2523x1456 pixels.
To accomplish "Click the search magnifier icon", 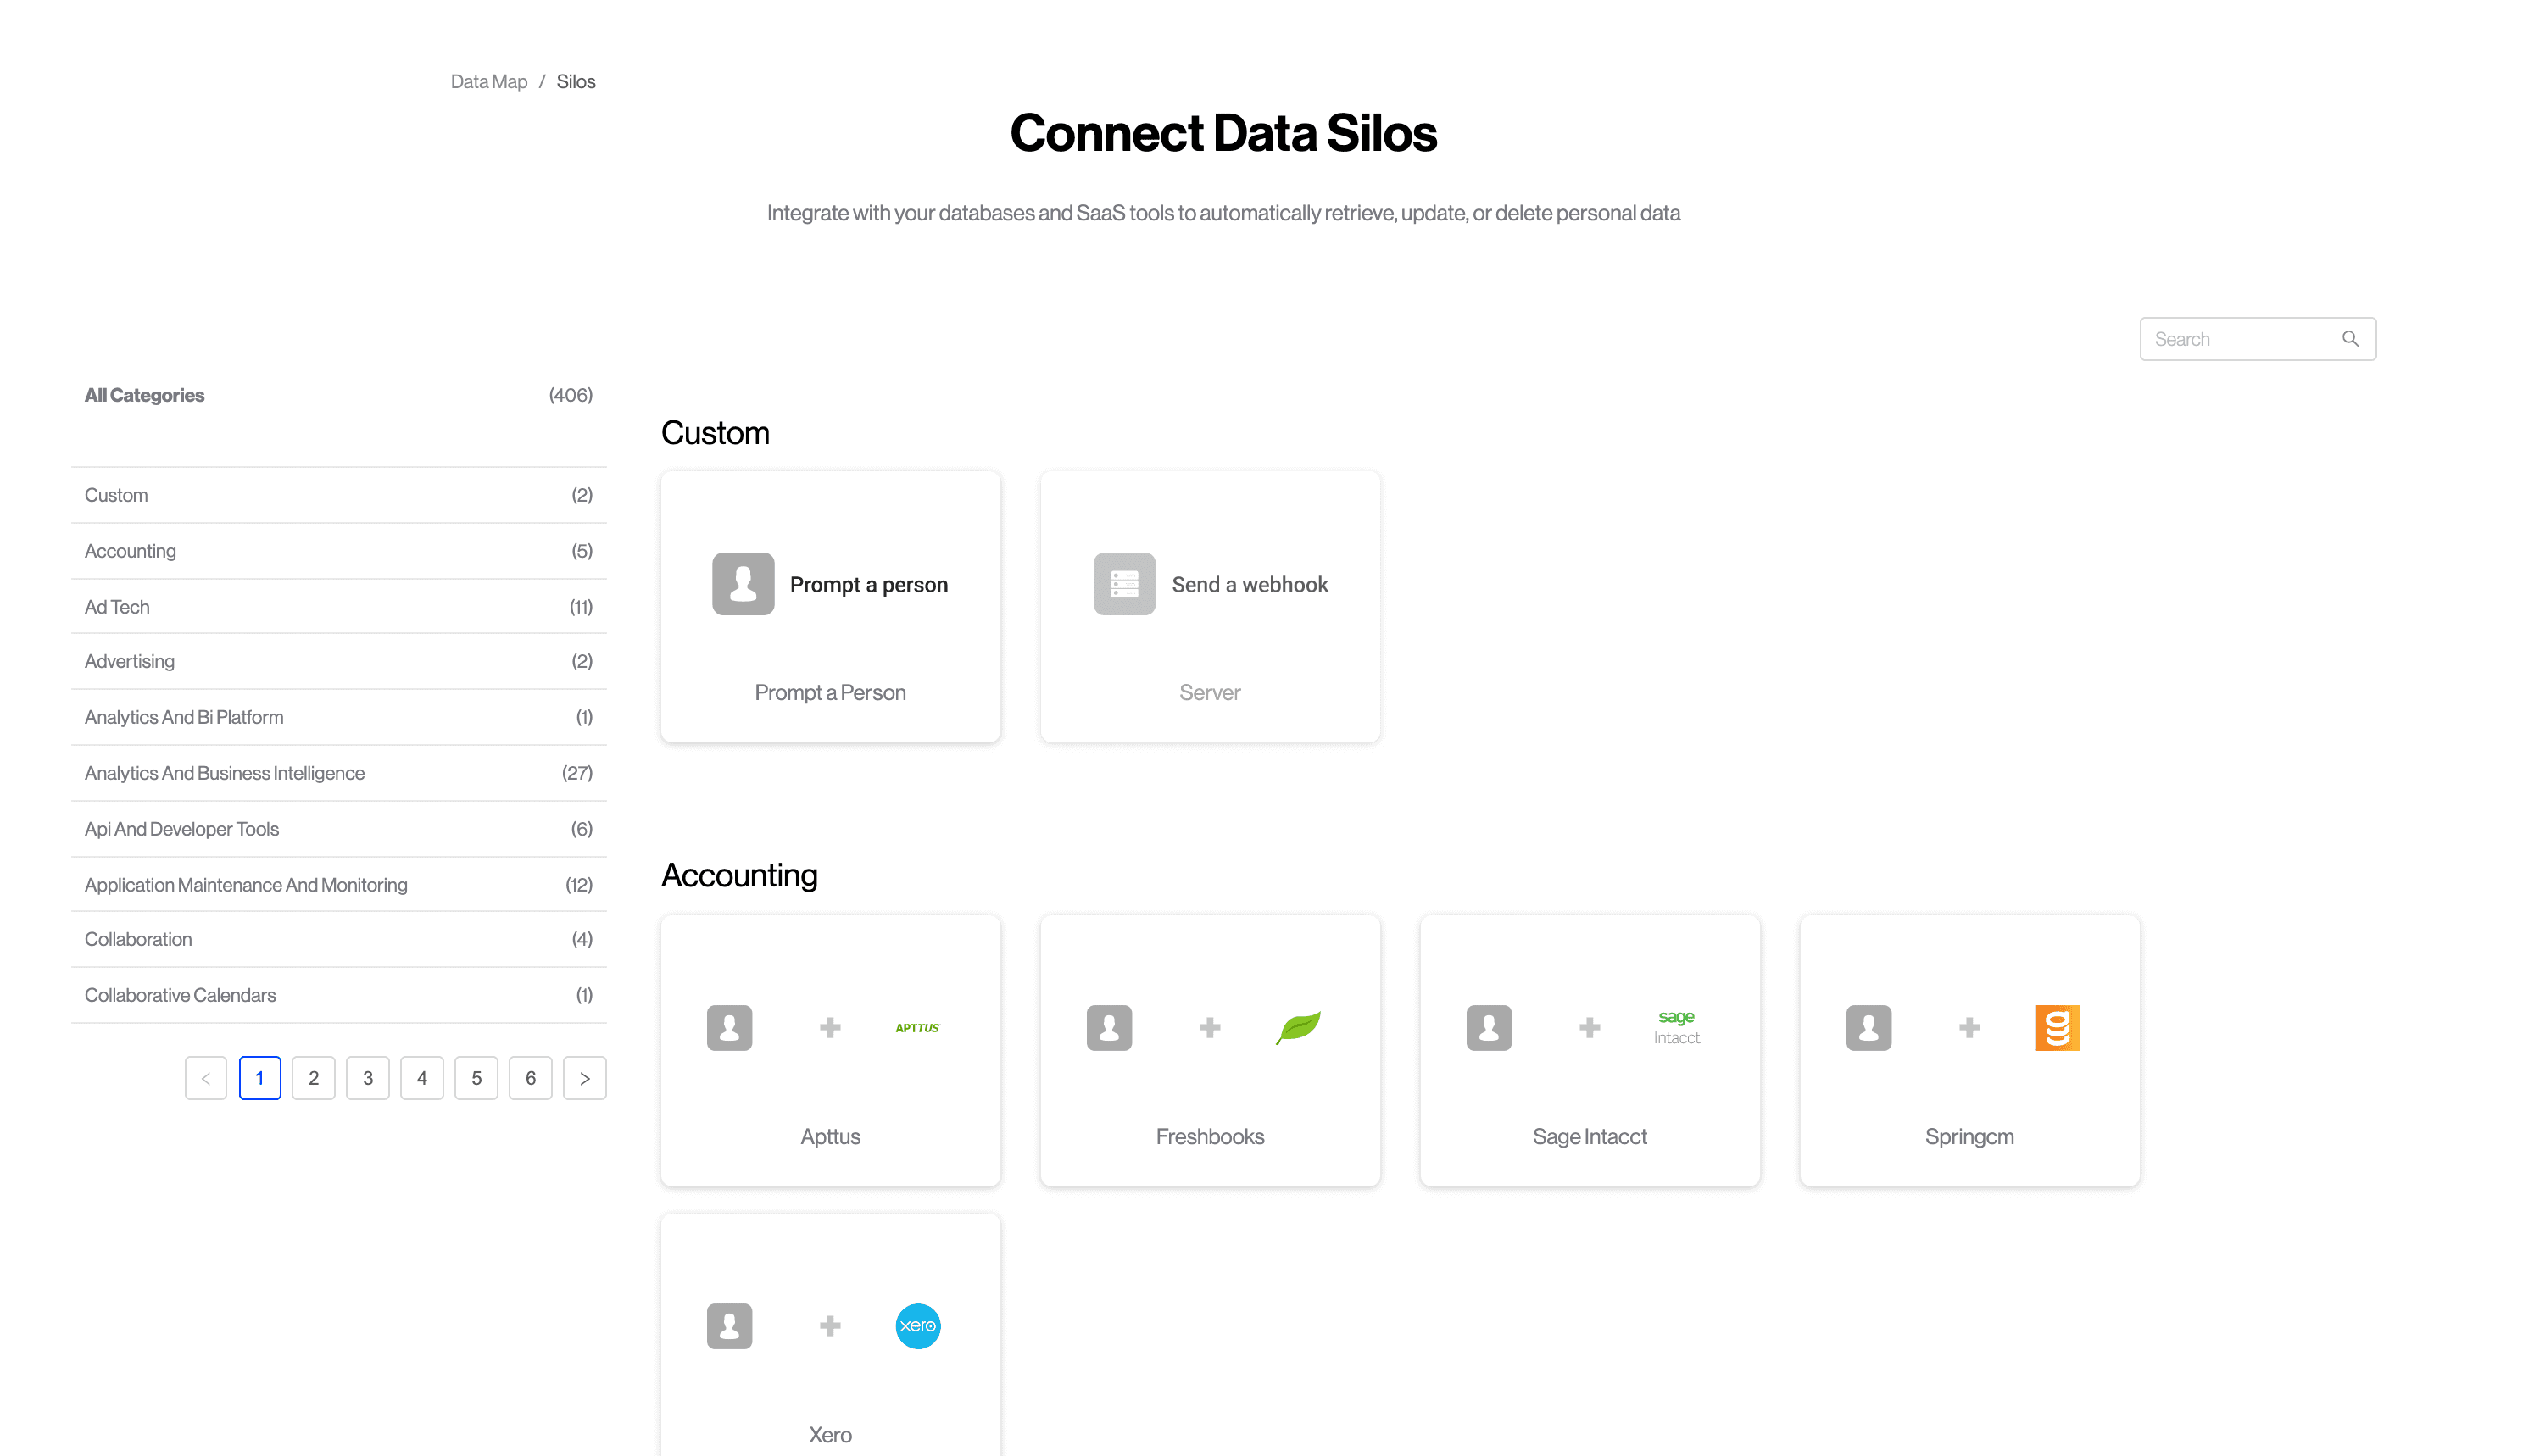I will (2350, 339).
